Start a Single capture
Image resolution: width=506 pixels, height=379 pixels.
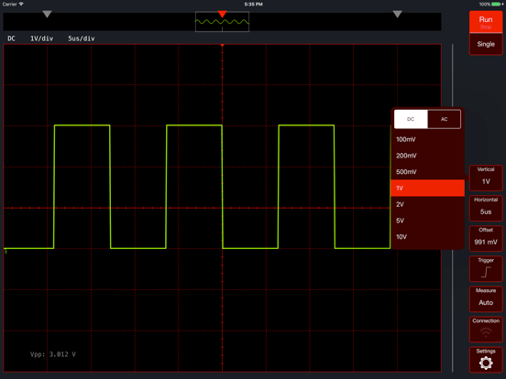click(486, 44)
